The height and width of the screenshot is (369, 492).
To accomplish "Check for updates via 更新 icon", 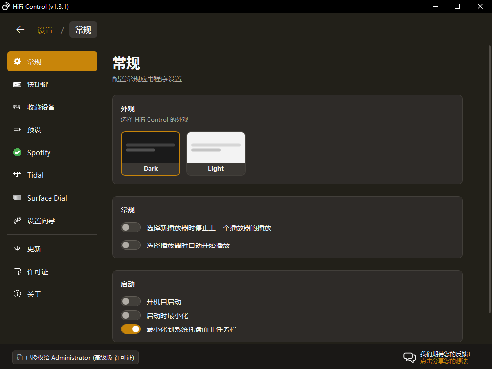I will [x=17, y=248].
